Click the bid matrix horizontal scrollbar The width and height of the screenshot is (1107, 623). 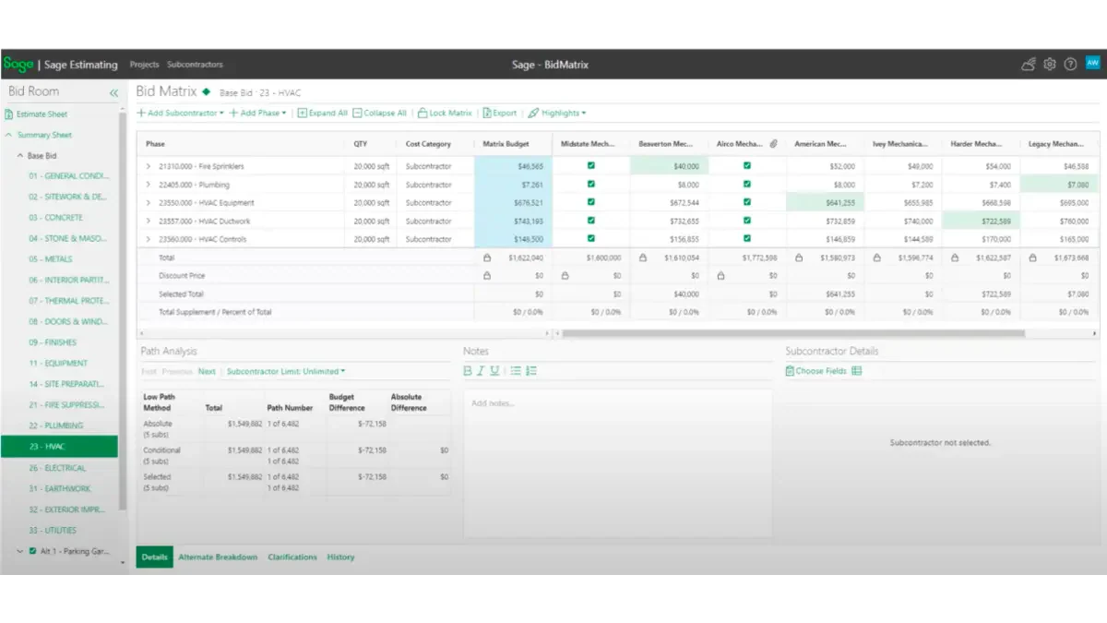[792, 333]
